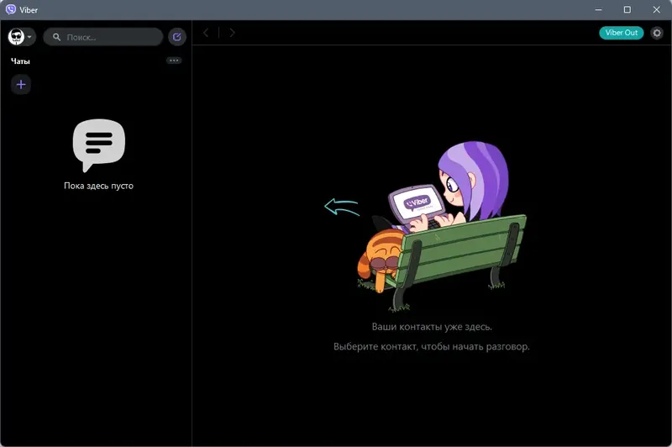Click the Чаты heading
672x447 pixels.
[x=20, y=61]
